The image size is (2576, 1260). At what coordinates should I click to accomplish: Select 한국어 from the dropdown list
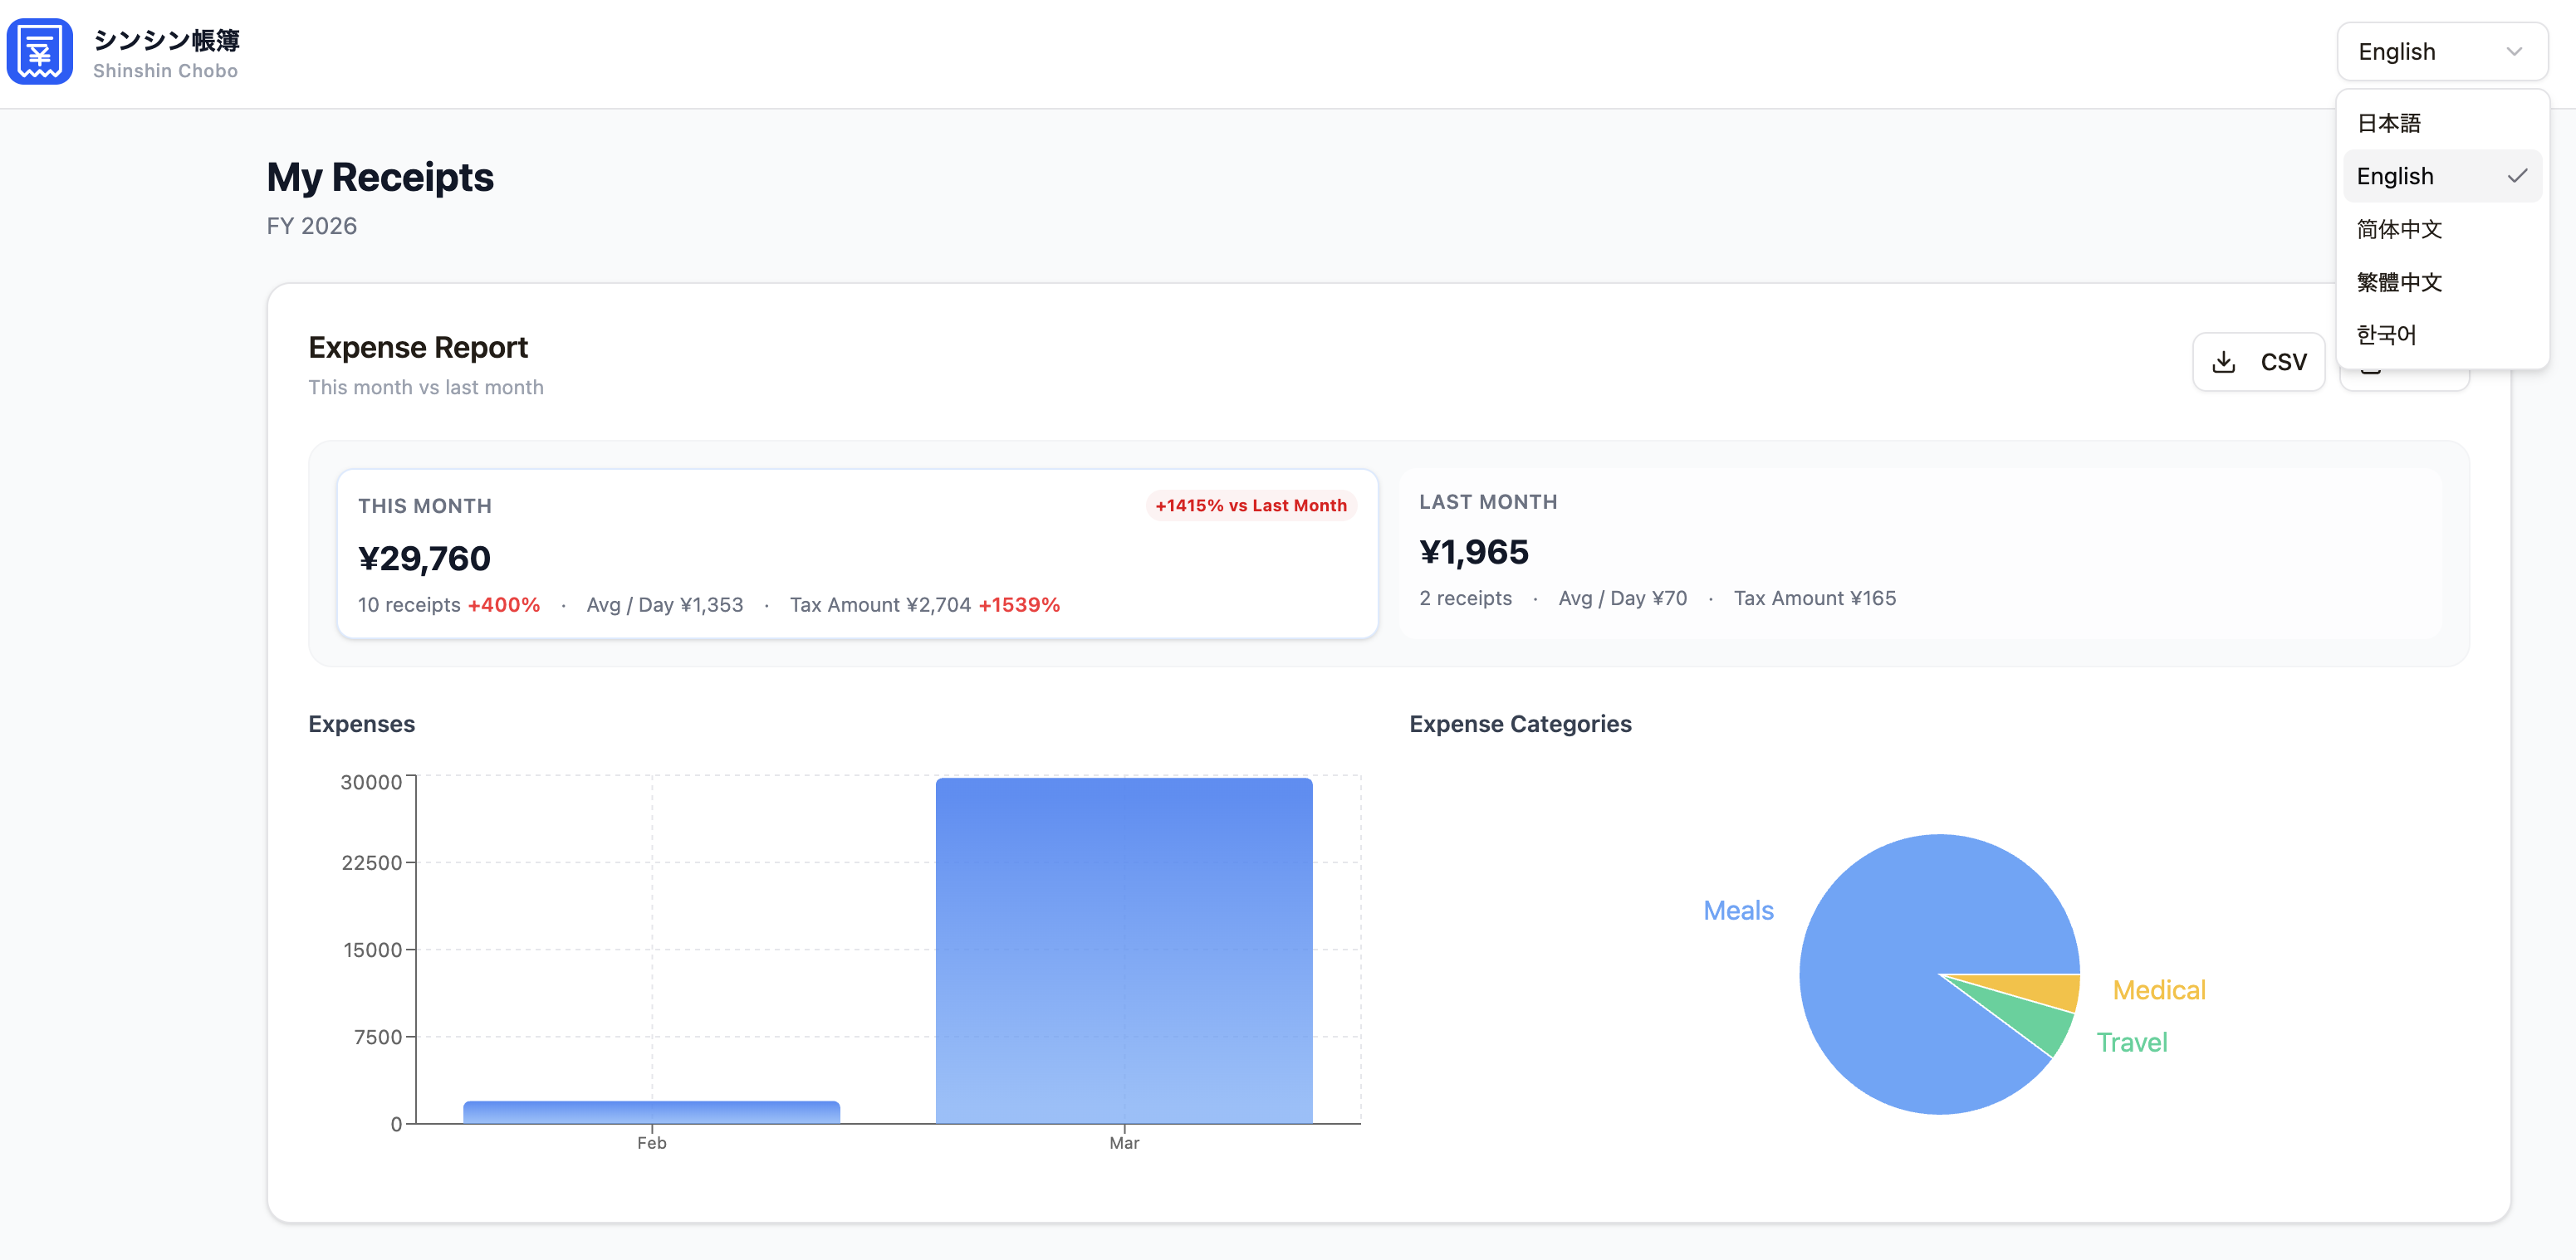pos(2386,335)
